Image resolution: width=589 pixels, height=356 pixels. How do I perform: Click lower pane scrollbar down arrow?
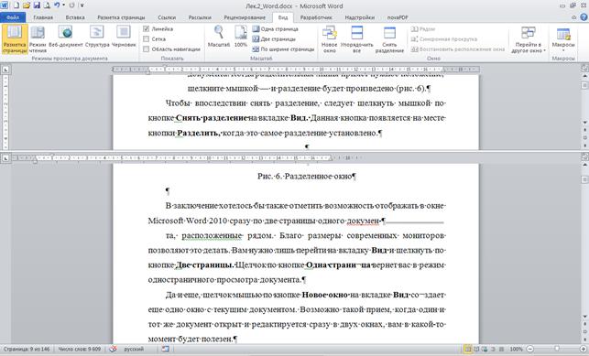[x=584, y=317]
